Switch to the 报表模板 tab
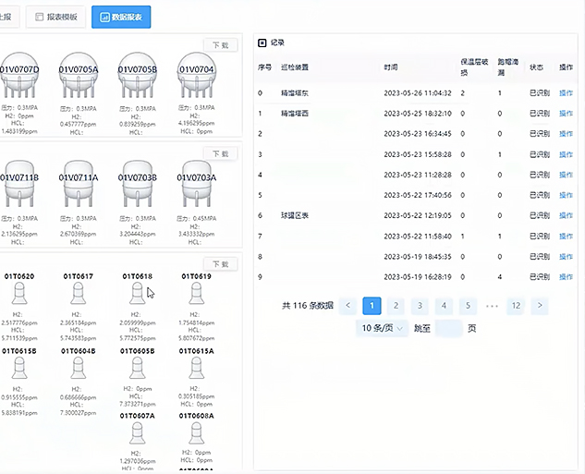 click(x=55, y=17)
